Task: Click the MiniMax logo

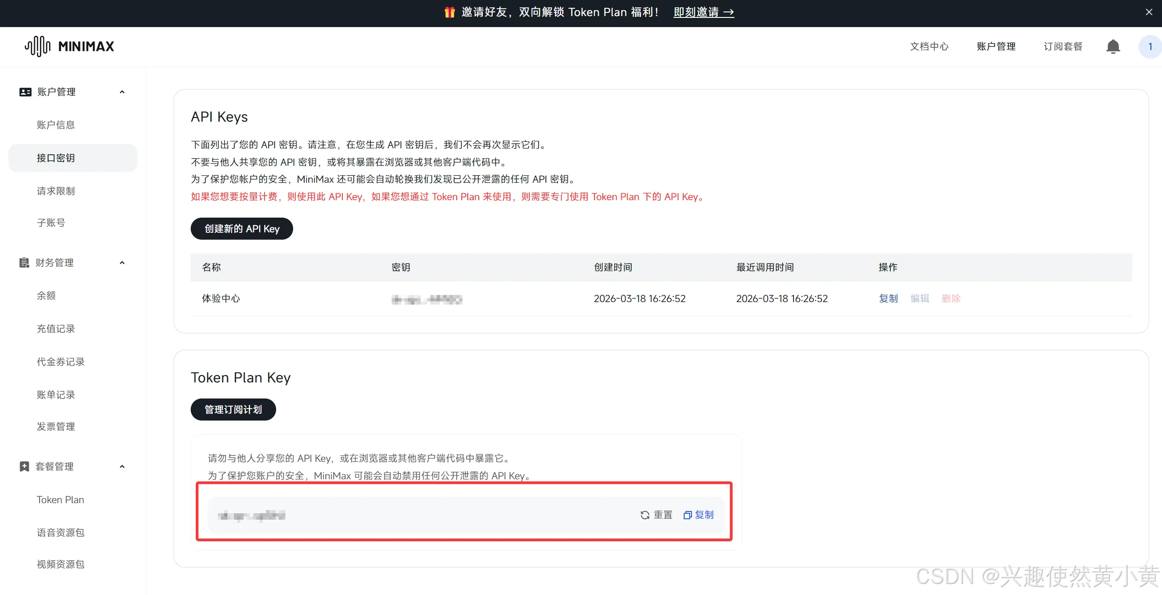Action: [69, 46]
